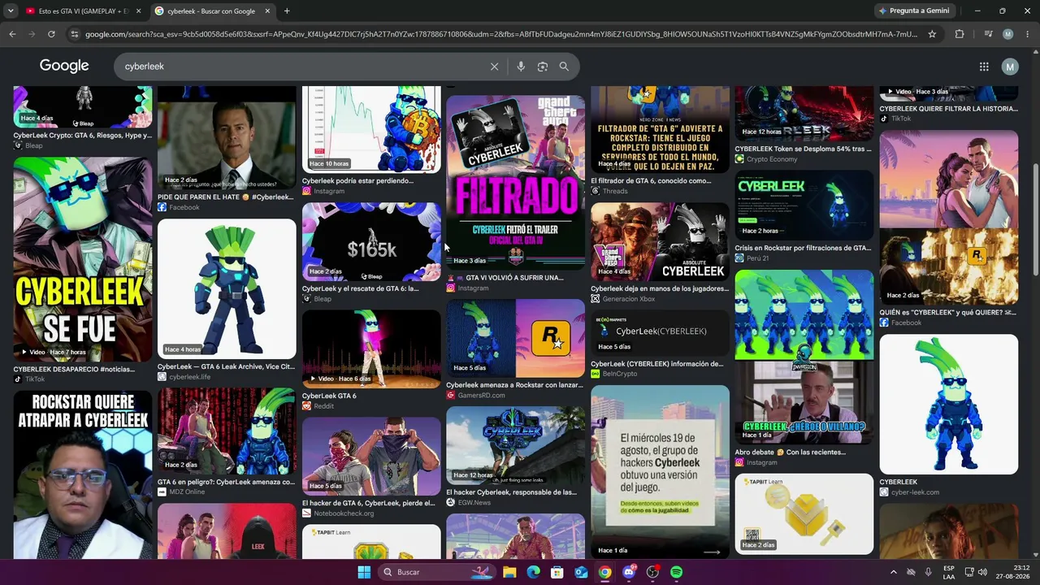This screenshot has height=585, width=1040.
Task: Launch Microsoft Edge from the taskbar
Action: (533, 572)
